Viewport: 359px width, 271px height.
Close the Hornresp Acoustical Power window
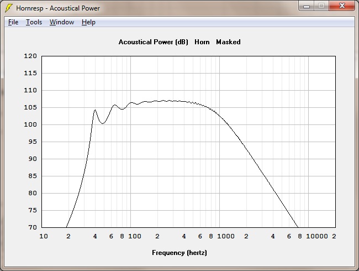(x=342, y=6)
